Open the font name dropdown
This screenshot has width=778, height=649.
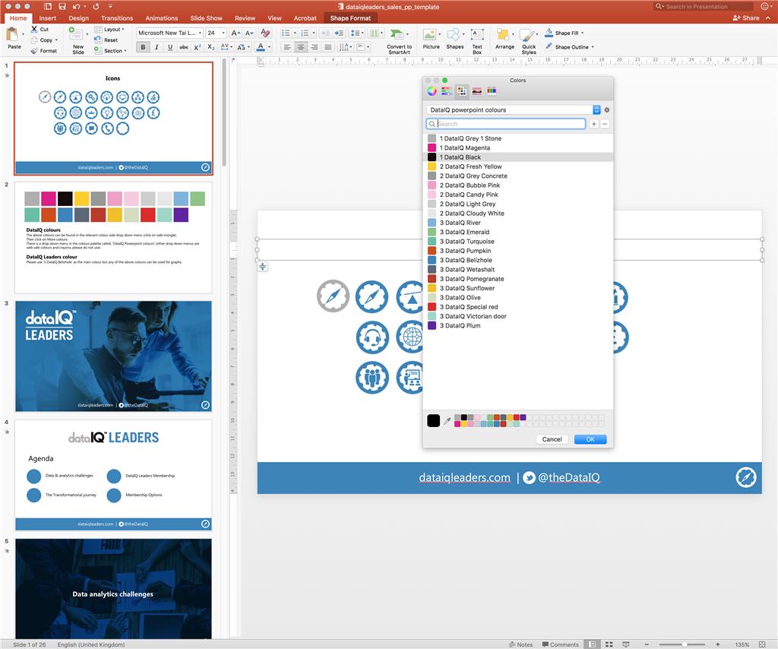tap(200, 33)
